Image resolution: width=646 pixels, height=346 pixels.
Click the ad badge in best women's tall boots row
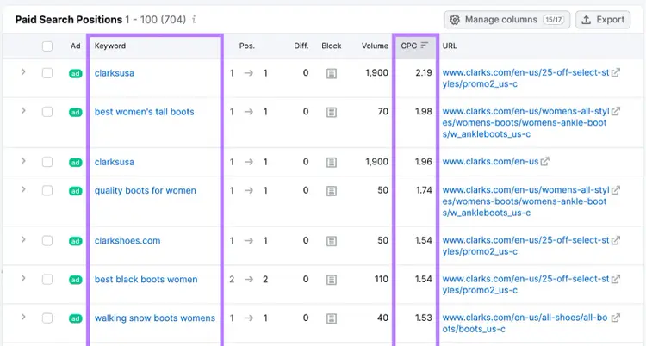(x=76, y=112)
